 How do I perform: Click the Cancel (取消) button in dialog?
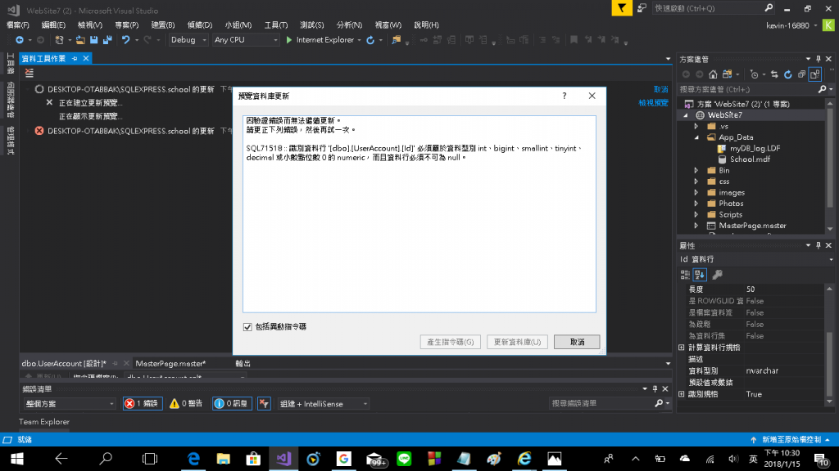click(x=577, y=342)
